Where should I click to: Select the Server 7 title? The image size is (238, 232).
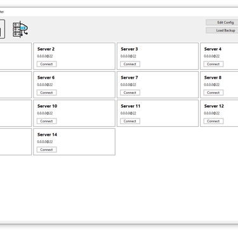pos(129,77)
